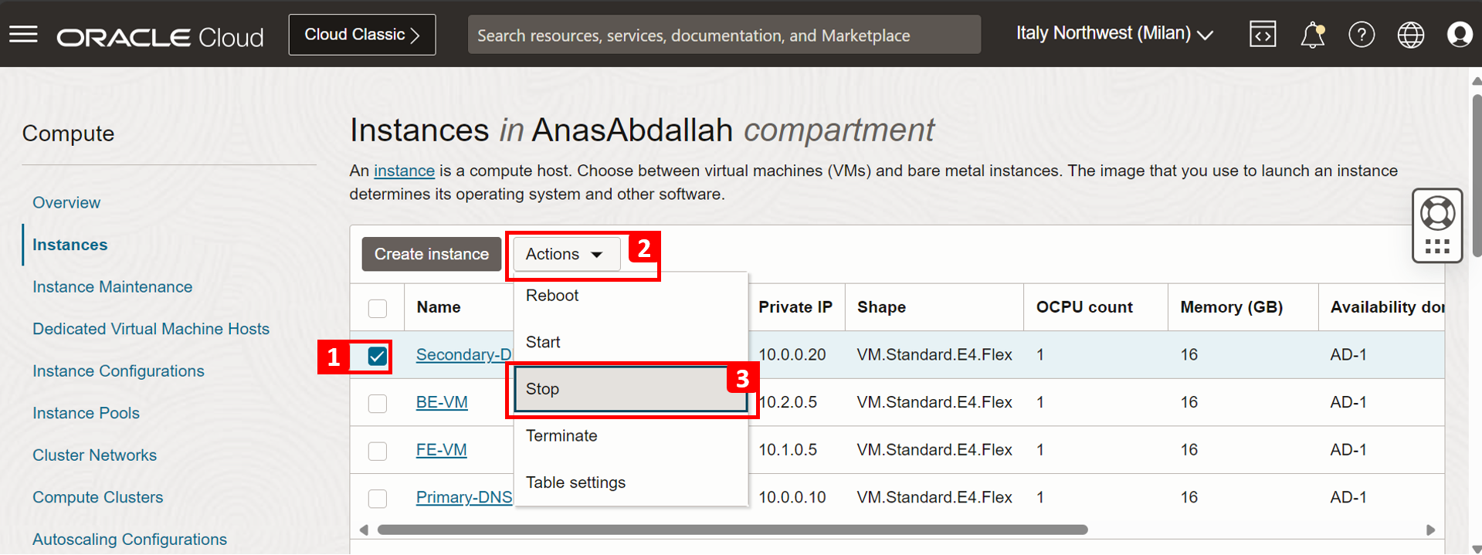This screenshot has width=1482, height=555.
Task: Click the Memory (GB) column header
Action: coord(1231,307)
